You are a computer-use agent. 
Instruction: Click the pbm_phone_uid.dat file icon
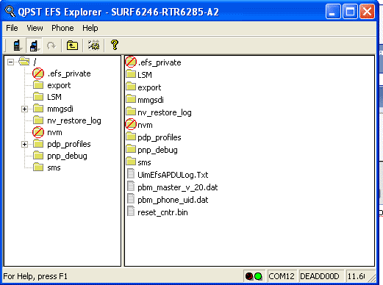pyautogui.click(x=131, y=199)
